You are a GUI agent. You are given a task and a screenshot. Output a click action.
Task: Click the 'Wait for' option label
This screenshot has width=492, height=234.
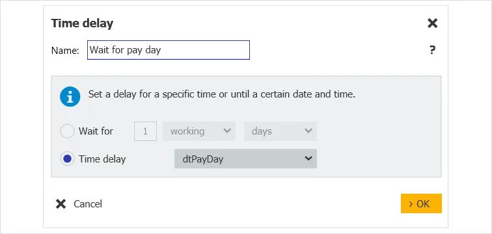(96, 131)
